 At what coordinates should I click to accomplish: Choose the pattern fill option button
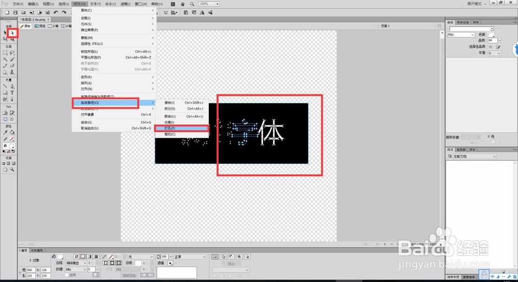click(x=96, y=256)
